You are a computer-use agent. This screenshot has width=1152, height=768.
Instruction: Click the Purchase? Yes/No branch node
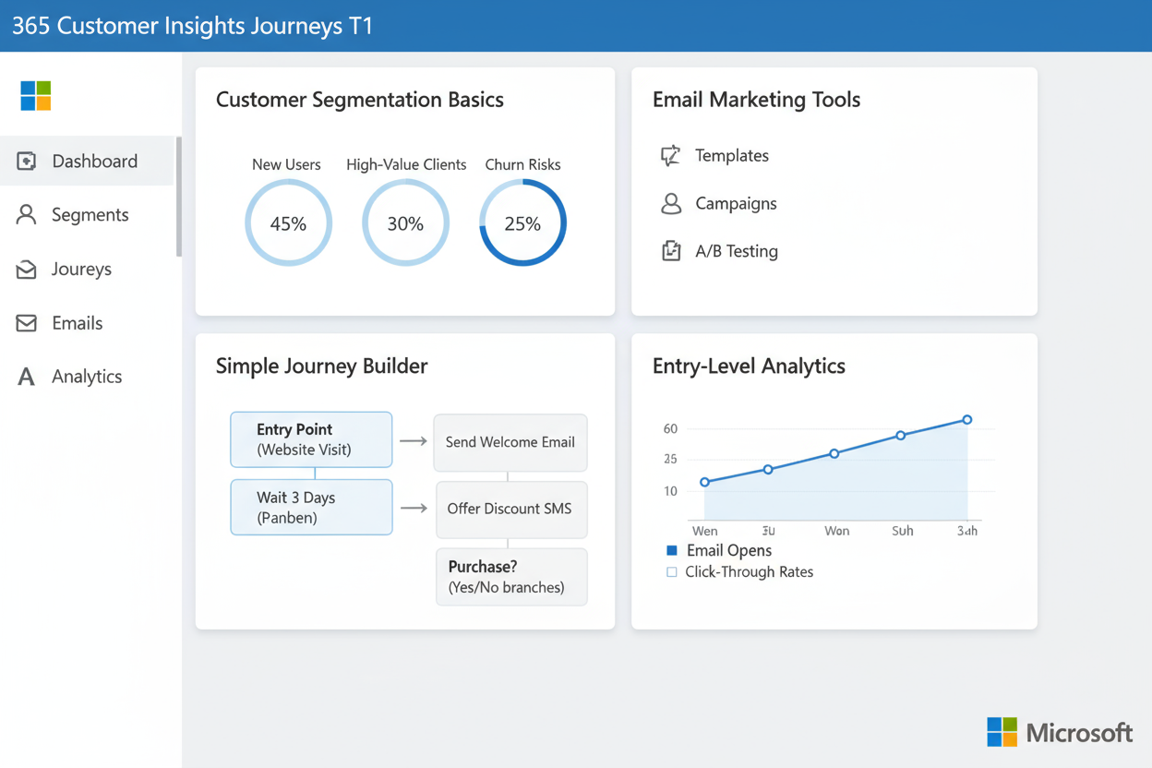pos(511,576)
